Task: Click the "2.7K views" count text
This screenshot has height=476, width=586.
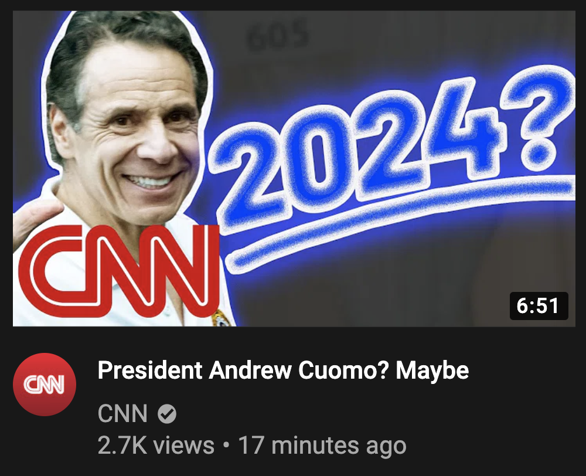Action: pyautogui.click(x=156, y=446)
